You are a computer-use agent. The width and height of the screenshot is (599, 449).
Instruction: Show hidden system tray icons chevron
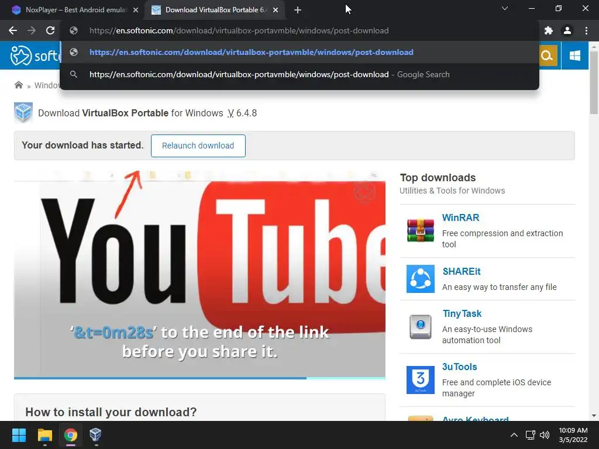(x=514, y=435)
